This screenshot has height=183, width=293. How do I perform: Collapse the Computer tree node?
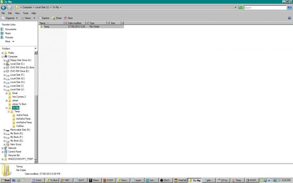(x=2, y=56)
